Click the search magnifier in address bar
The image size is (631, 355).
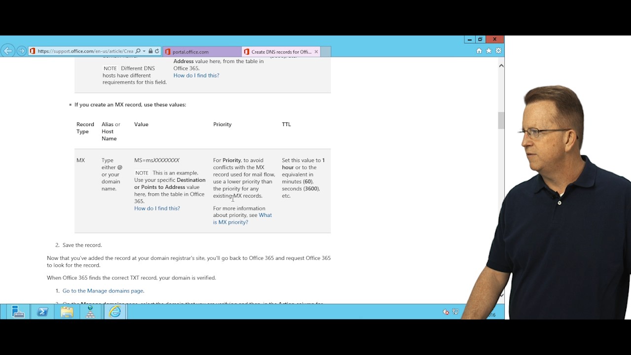pyautogui.click(x=138, y=51)
